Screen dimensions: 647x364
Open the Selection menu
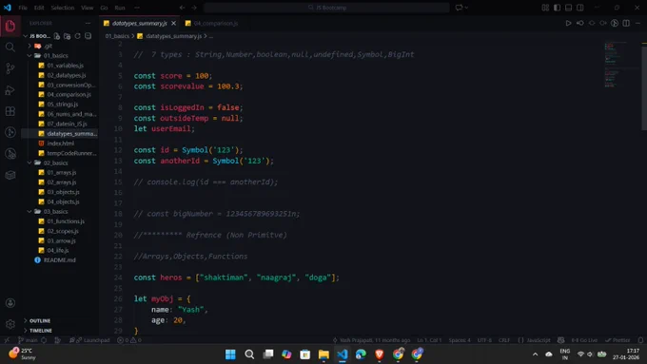pyautogui.click(x=63, y=8)
